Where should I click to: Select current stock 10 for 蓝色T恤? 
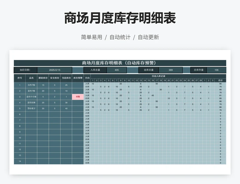66,91
